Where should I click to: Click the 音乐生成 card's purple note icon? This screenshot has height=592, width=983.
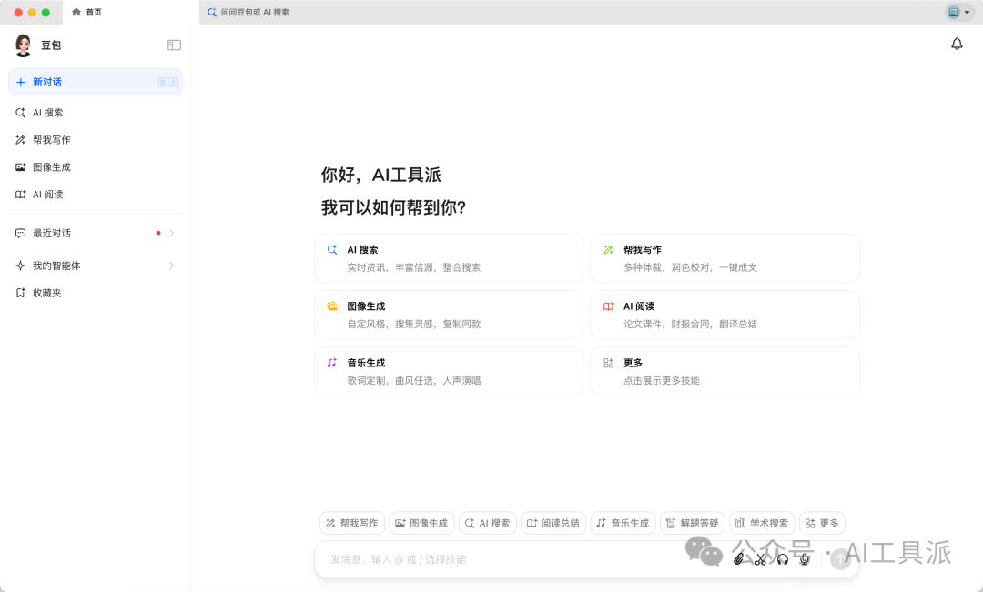tap(332, 363)
